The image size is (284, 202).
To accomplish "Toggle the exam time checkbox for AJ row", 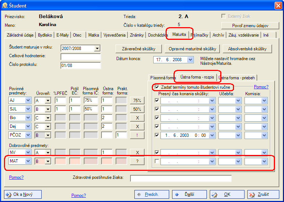I will [x=157, y=100].
